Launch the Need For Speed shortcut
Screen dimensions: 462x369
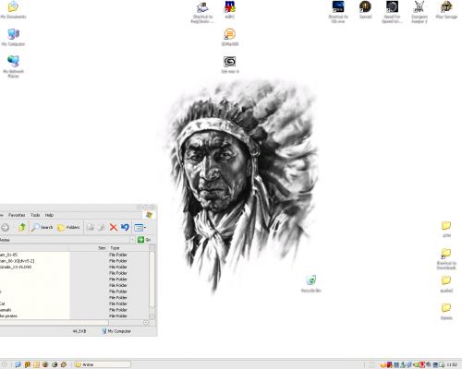tap(392, 12)
